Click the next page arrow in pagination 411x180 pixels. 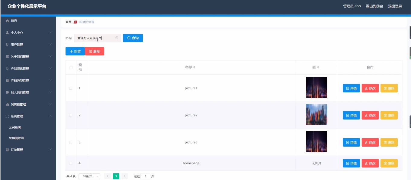click(x=125, y=176)
